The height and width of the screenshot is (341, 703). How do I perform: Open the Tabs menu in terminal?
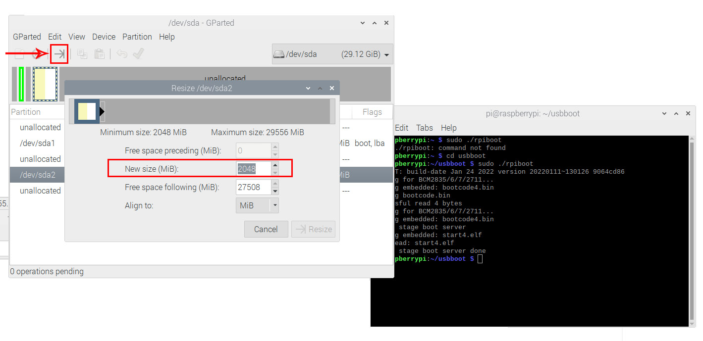coord(425,128)
